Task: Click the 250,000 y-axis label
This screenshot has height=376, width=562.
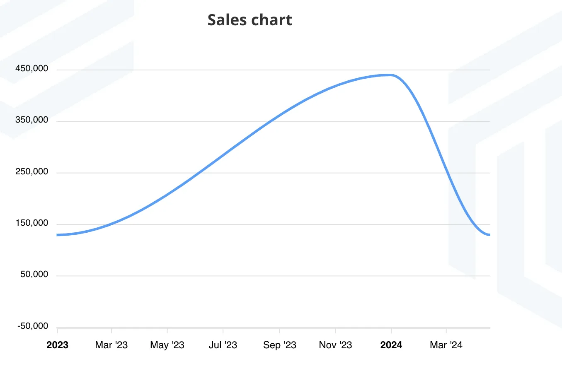Action: [32, 171]
